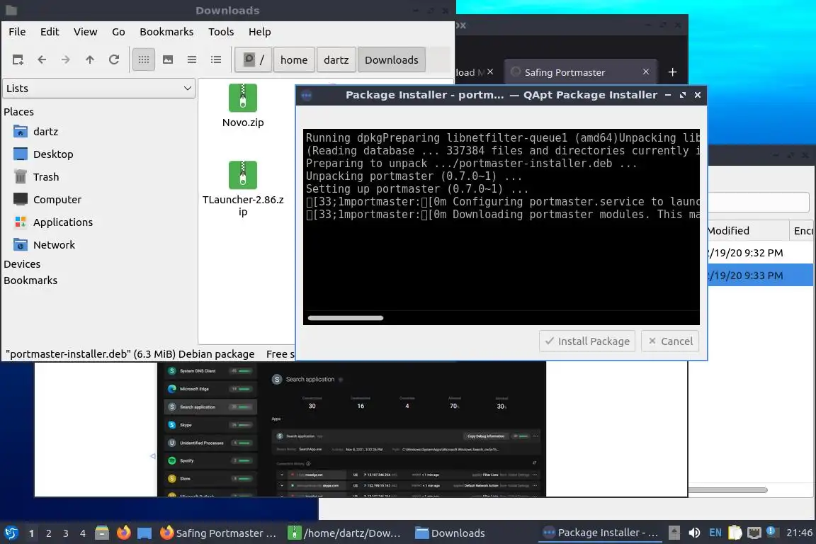Open the Edit menu
Screen dimensions: 816x544
click(50, 32)
